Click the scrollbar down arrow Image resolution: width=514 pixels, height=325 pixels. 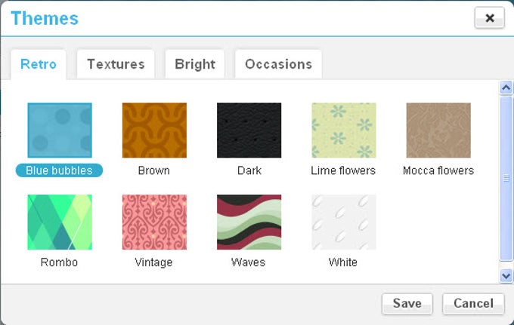tap(506, 276)
